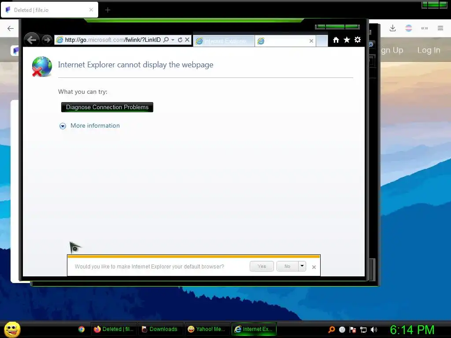Screen dimensions: 451x338
Task: Open the address bar autocomplete dropdown arrow
Action: [173, 40]
